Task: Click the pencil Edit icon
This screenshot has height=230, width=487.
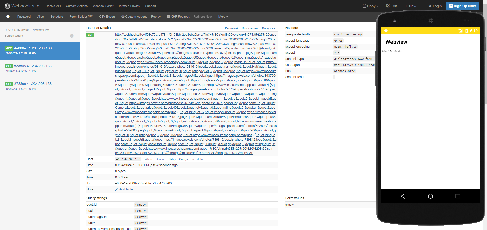Action: click(x=387, y=6)
